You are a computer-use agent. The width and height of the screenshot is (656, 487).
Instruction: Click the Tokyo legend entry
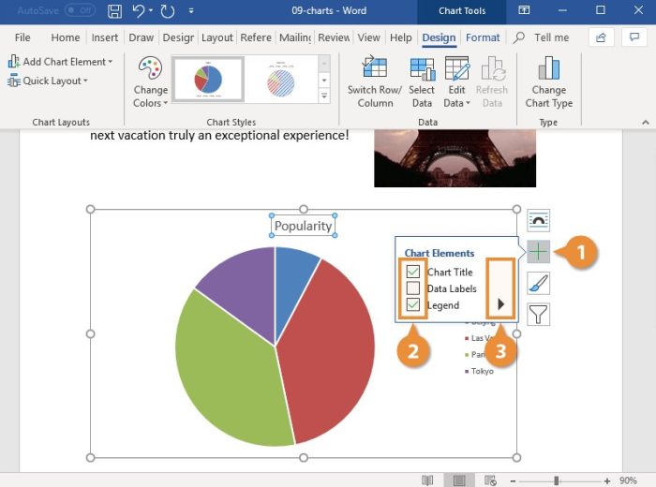(480, 371)
